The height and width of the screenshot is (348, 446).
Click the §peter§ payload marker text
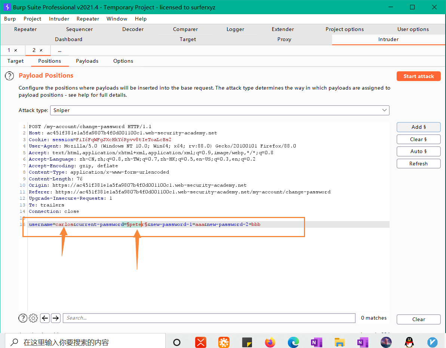(137, 224)
